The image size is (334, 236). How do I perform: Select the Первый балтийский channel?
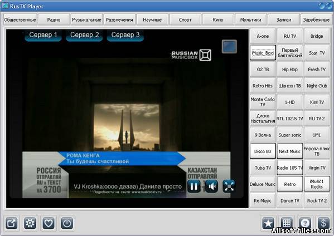[x=290, y=53]
